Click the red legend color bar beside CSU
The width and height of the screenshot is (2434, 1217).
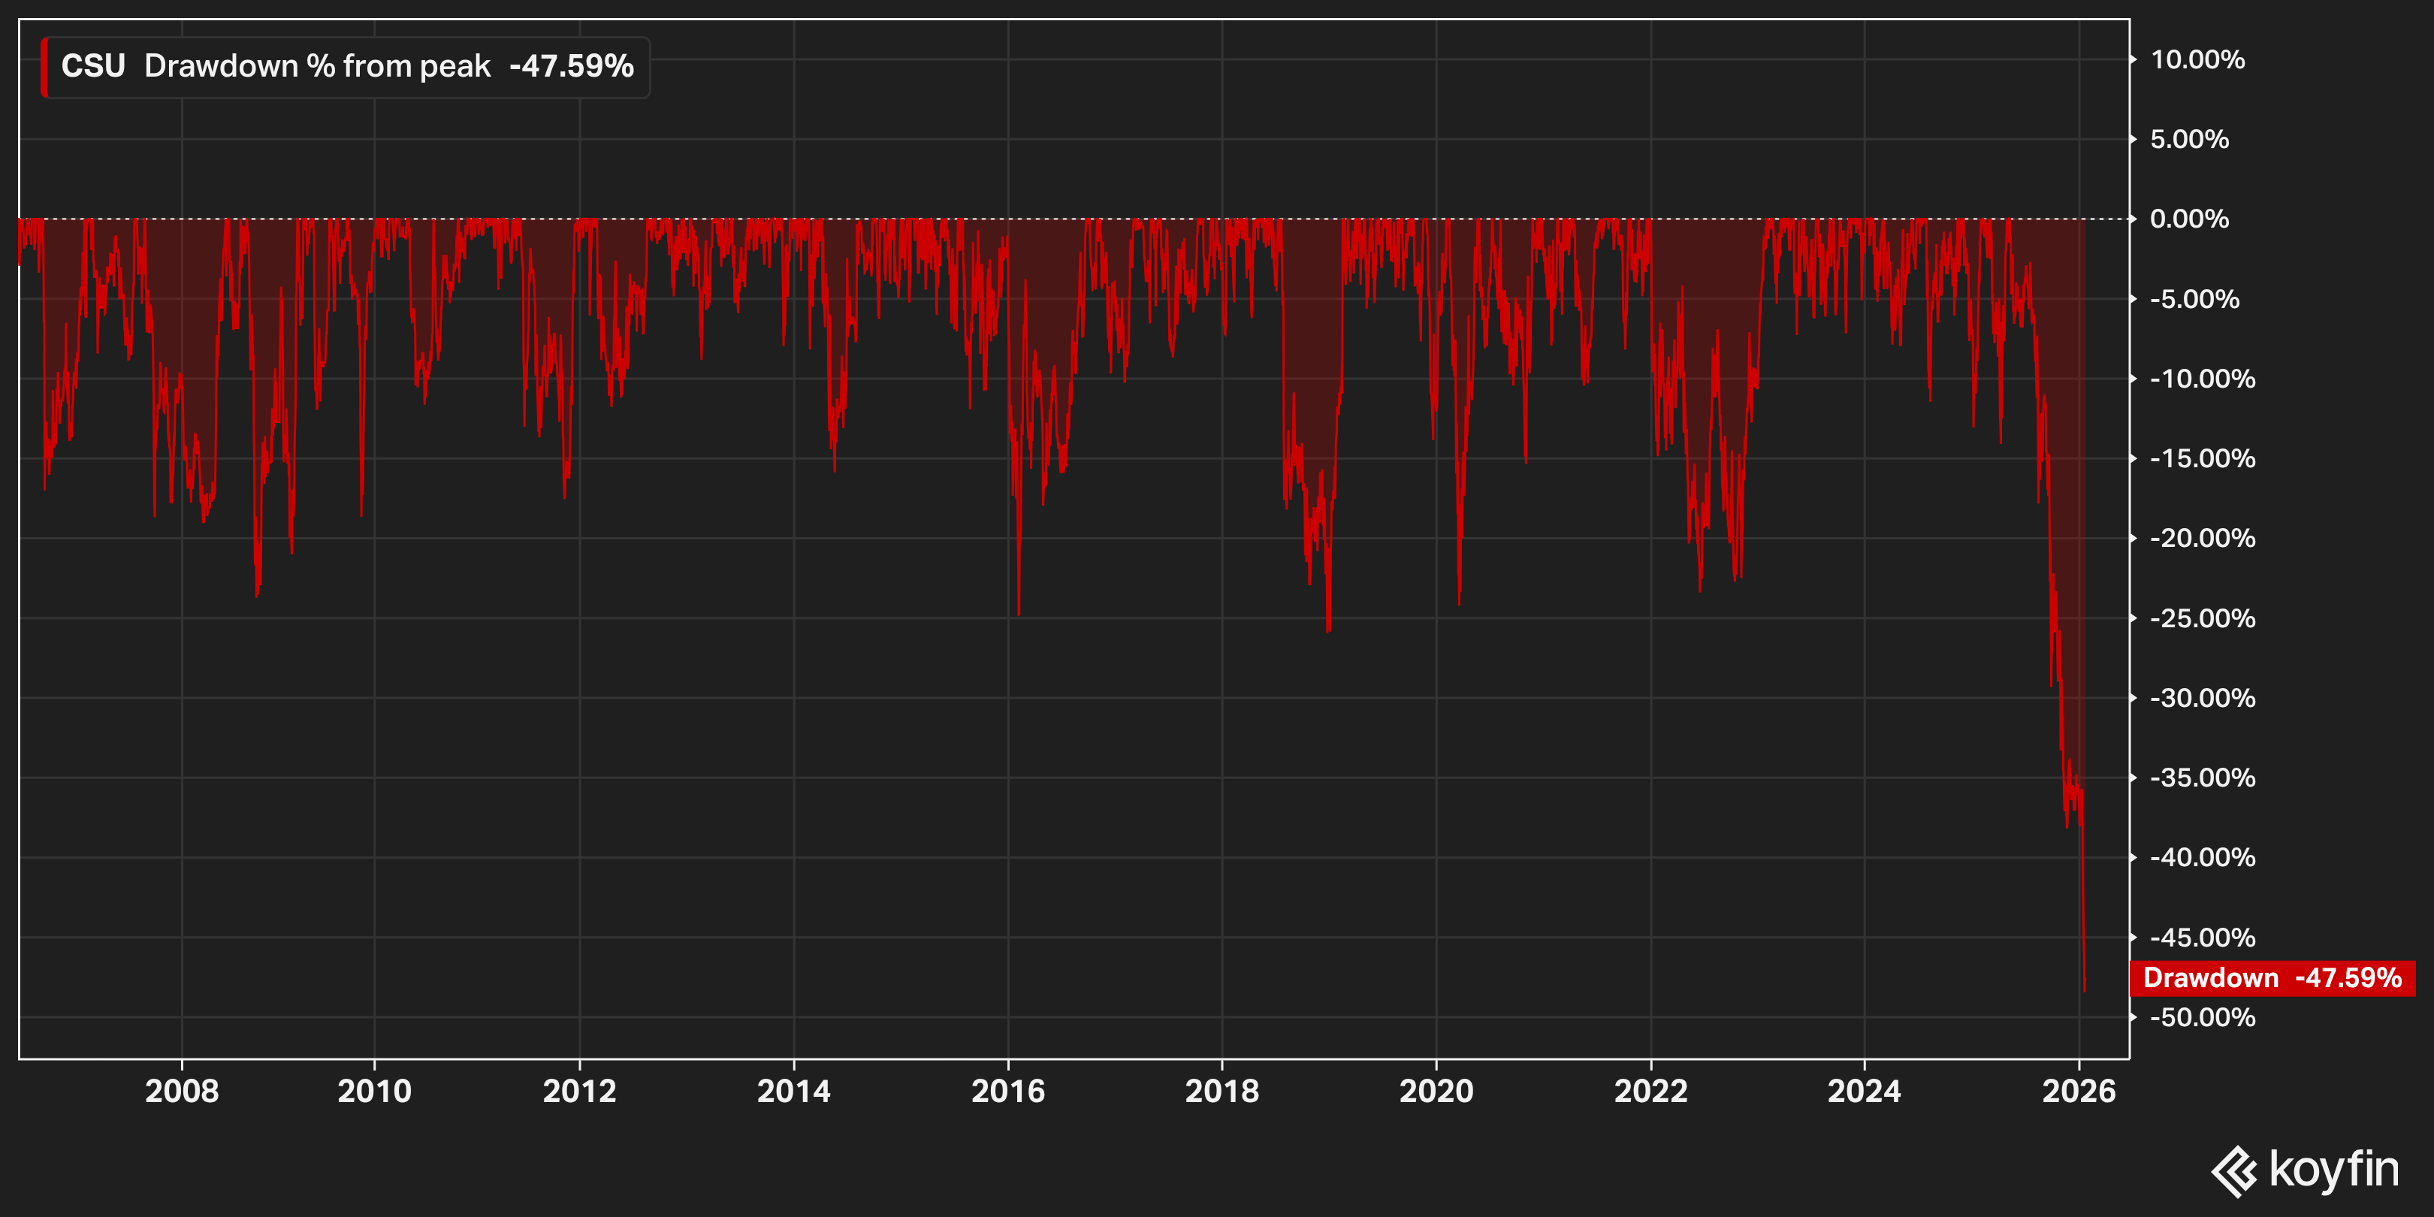pos(44,67)
